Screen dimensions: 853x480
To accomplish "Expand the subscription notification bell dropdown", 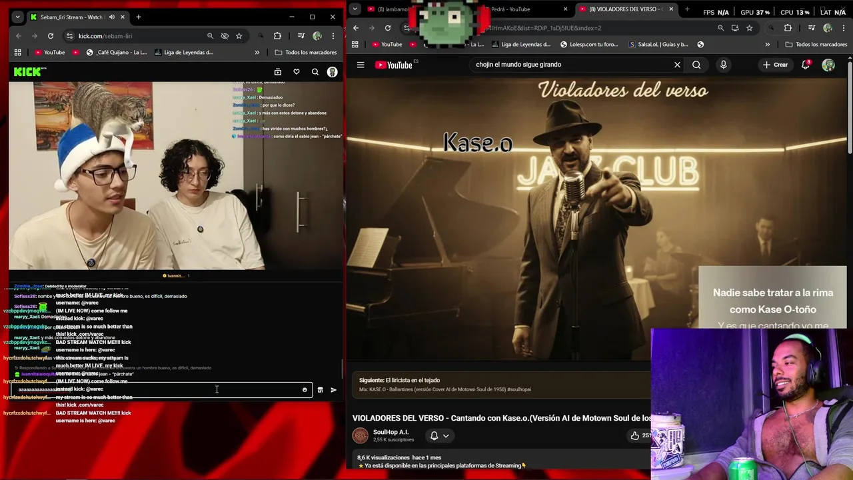I will pos(439,436).
